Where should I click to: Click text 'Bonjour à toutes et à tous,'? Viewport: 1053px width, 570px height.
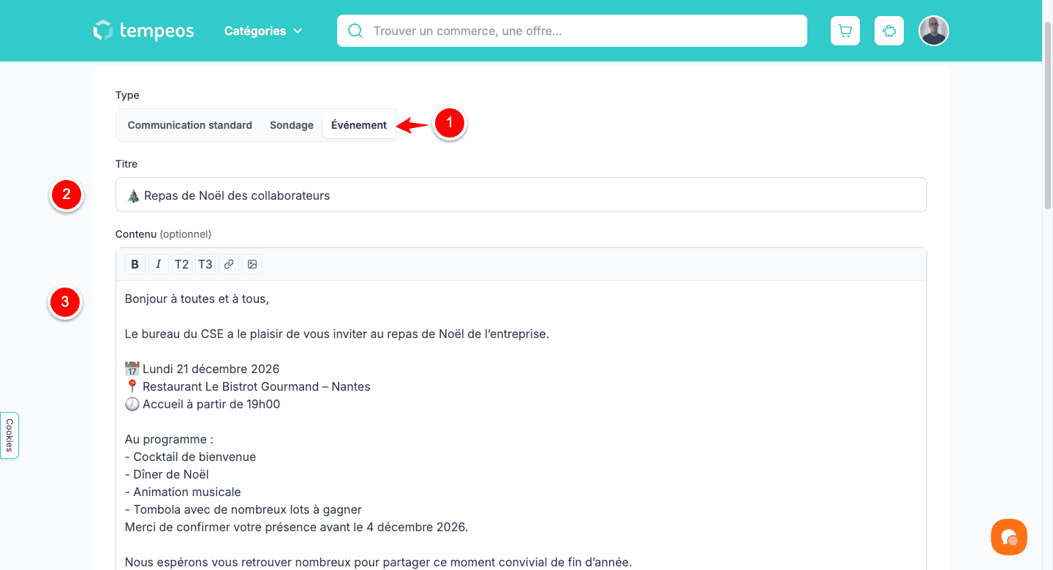point(197,299)
